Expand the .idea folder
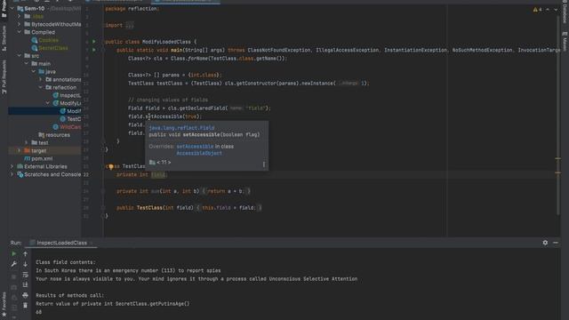The width and height of the screenshot is (569, 320). (x=20, y=16)
